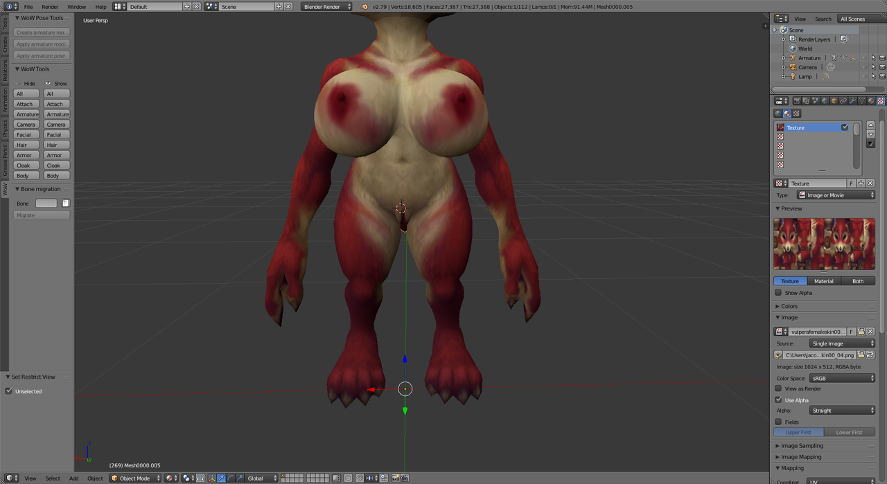Screen dimensions: 887x484
Task: Toggle 3D manipulator widget in viewport header
Action: 212,478
